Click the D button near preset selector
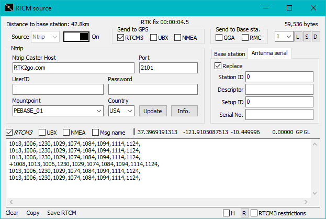This screenshot has height=219, width=326. click(316, 37)
